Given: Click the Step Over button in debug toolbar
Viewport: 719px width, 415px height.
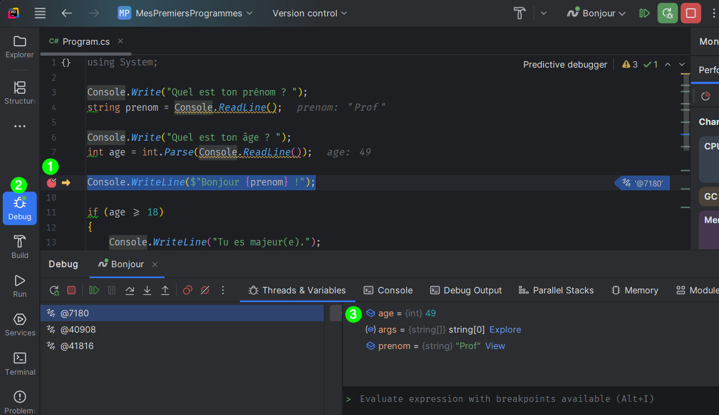Looking at the screenshot, I should [130, 290].
